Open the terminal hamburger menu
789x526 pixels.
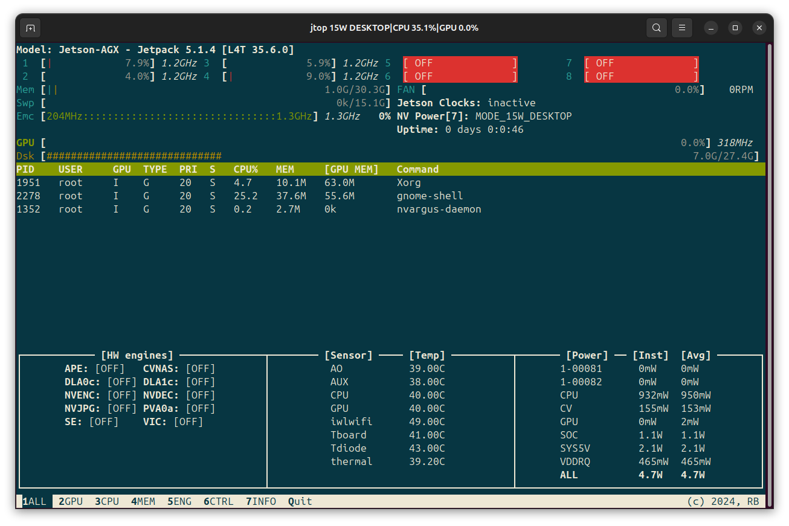click(x=681, y=28)
